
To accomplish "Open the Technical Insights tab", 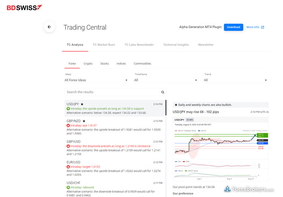I will (176, 45).
